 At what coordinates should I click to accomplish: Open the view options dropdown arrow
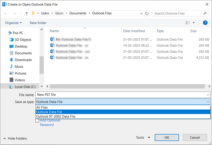[194, 23]
